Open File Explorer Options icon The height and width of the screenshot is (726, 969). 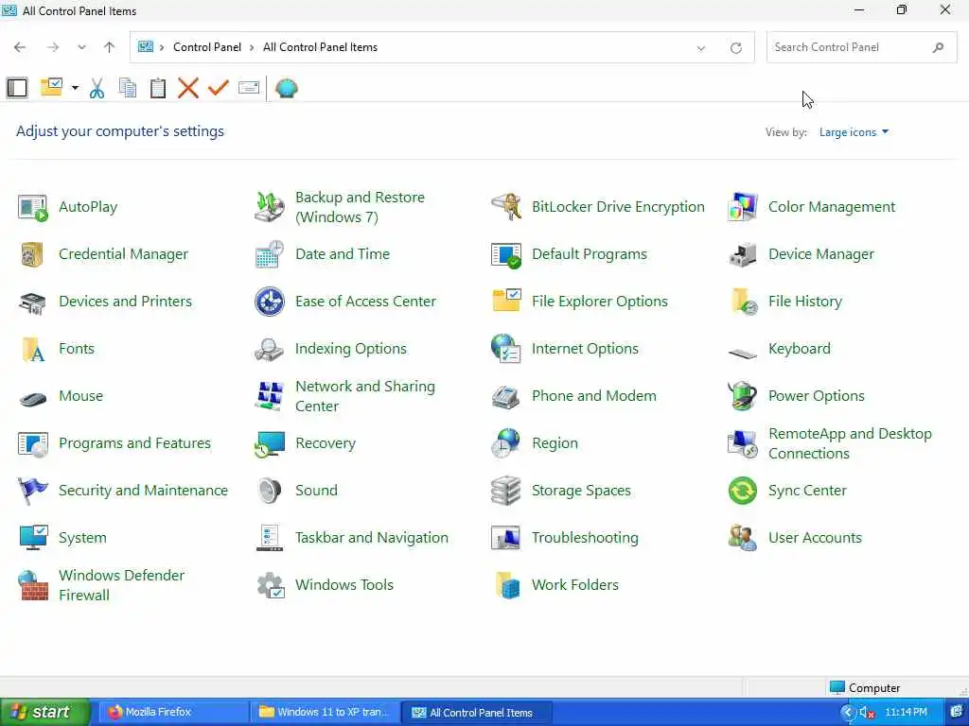click(x=506, y=302)
